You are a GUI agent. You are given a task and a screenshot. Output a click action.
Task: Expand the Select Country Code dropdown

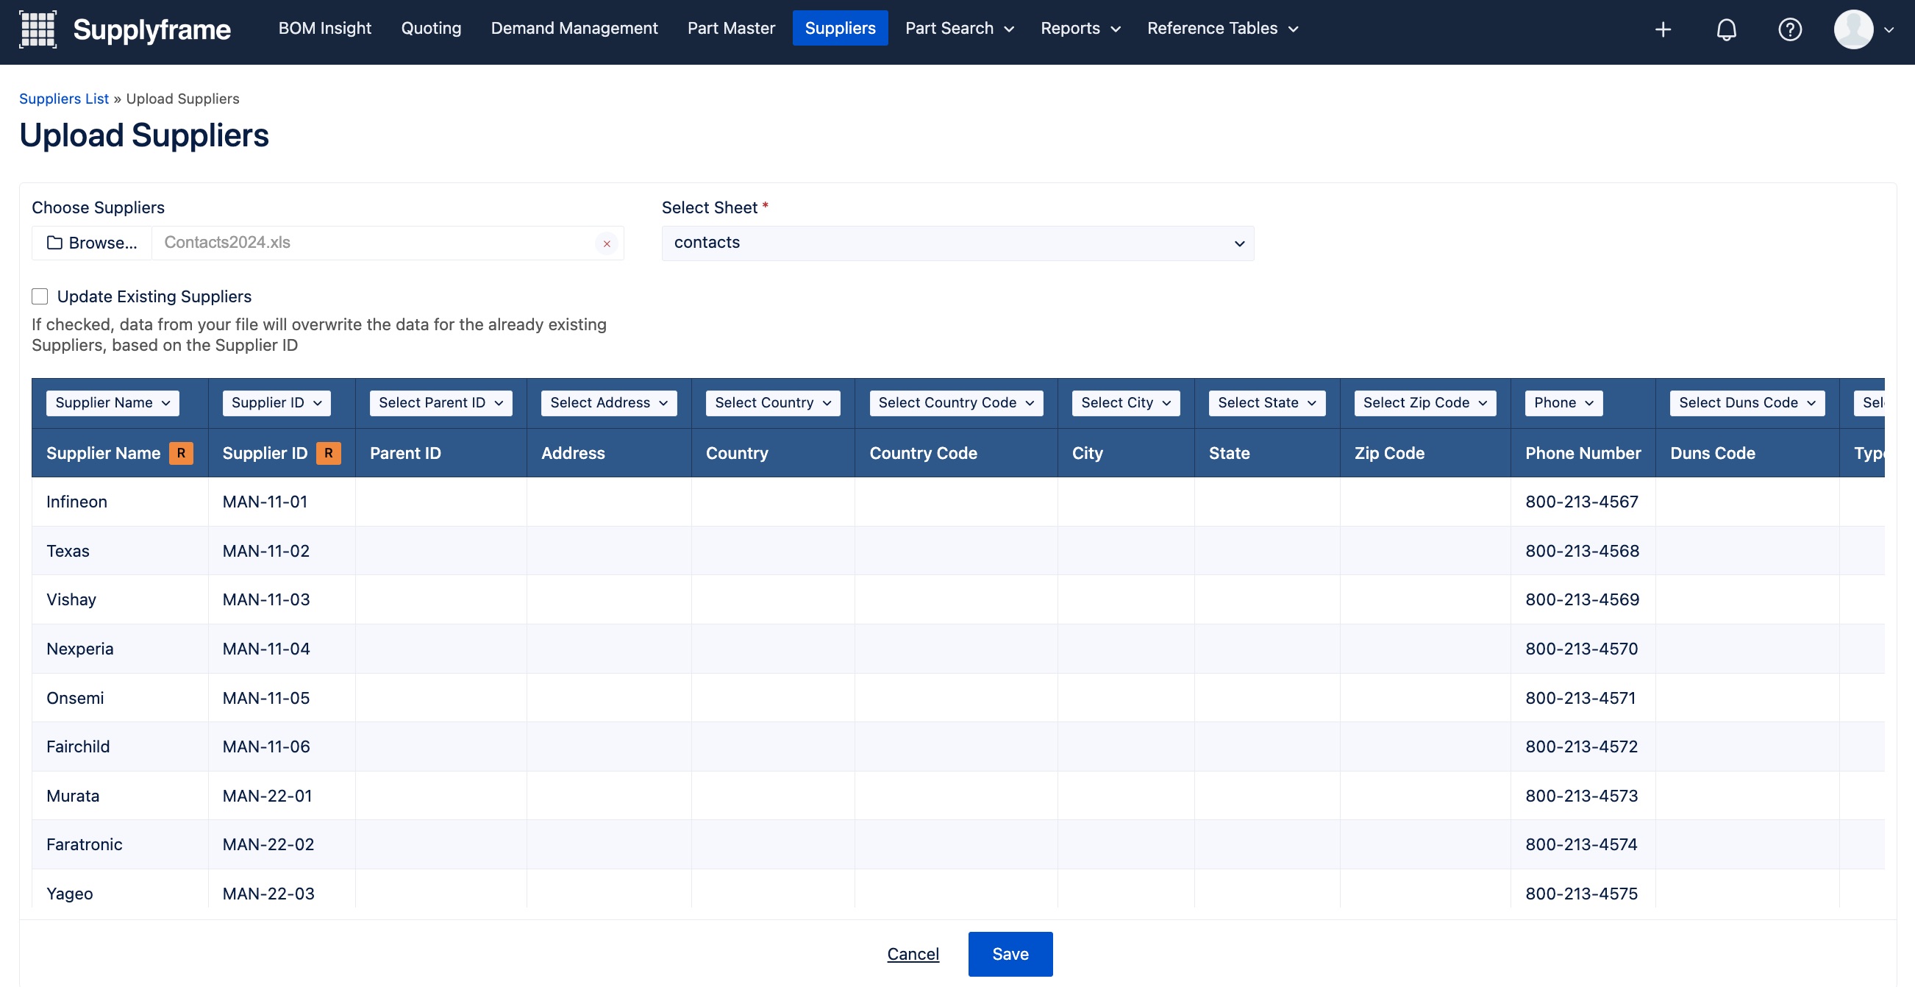[956, 403]
